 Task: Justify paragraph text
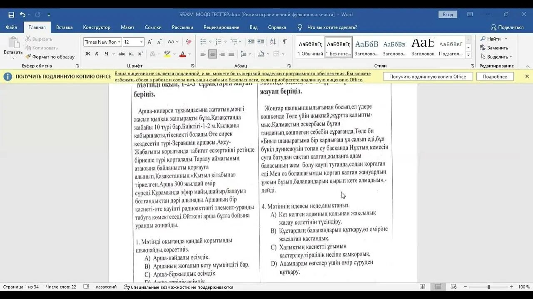coord(231,54)
